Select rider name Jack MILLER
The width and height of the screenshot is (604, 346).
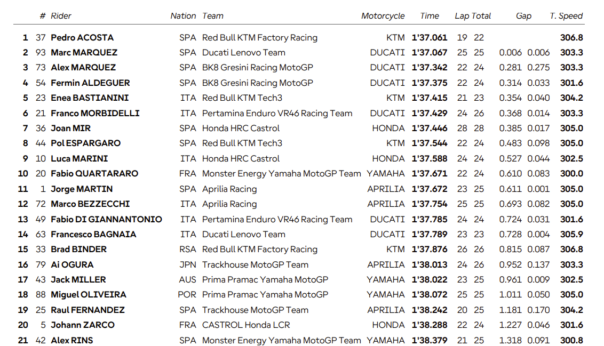78,280
